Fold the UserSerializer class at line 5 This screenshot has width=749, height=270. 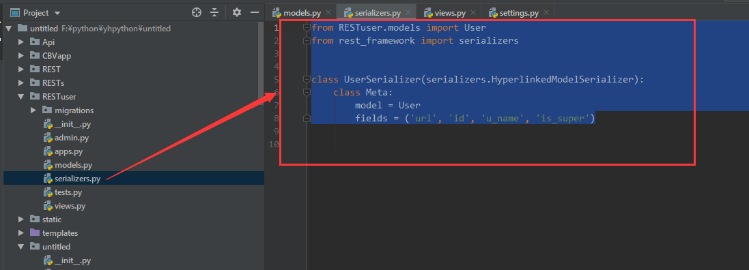307,79
